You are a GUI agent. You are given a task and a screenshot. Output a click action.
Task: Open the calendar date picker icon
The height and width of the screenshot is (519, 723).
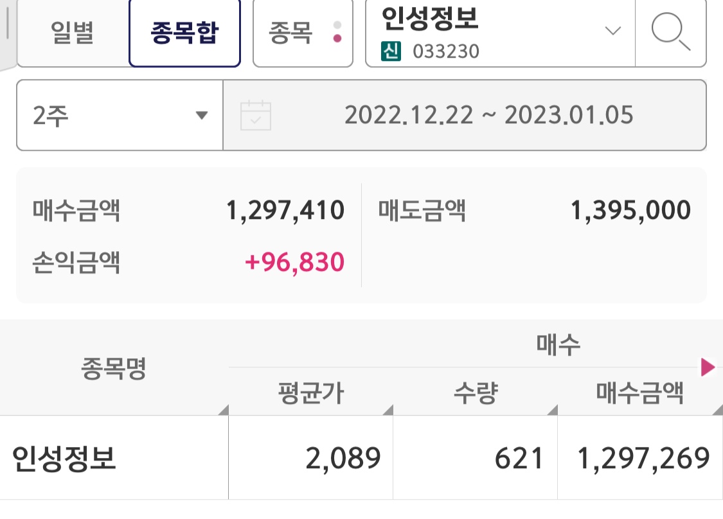coord(255,116)
